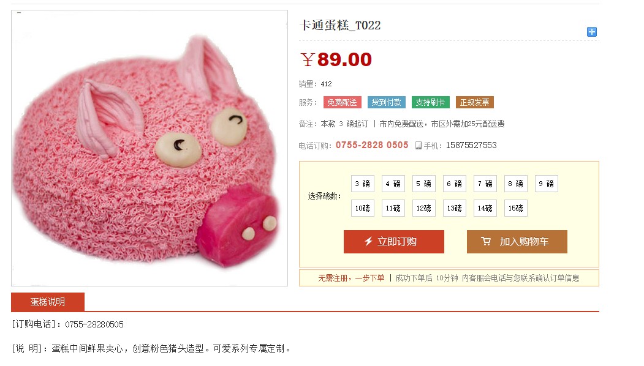This screenshot has width=644, height=366.
Task: Open the 蛋糕说明 tab
Action: point(48,302)
